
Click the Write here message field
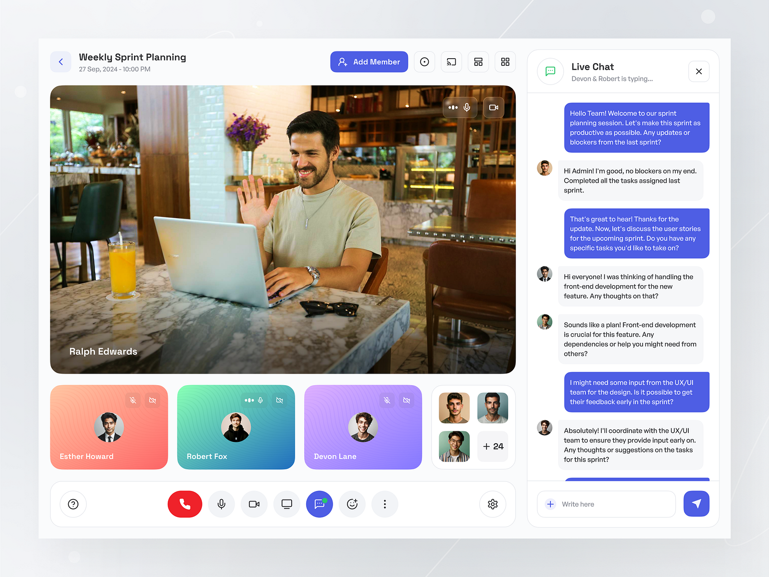click(606, 504)
